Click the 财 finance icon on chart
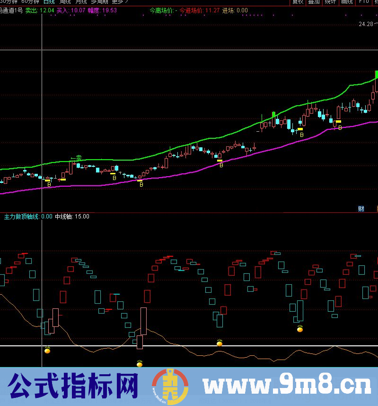 pyautogui.click(x=361, y=209)
